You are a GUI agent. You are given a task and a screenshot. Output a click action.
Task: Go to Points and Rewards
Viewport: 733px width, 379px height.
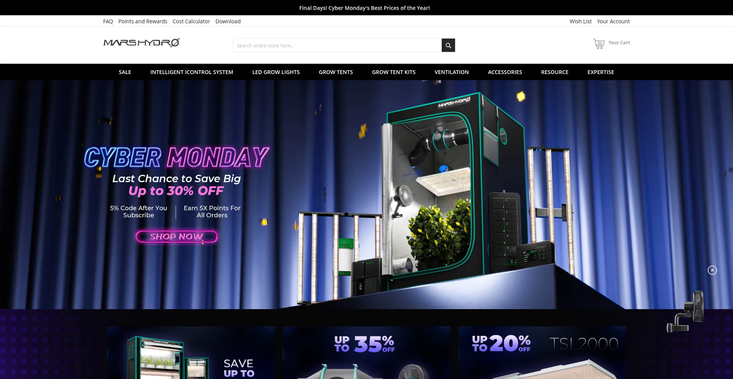[143, 21]
